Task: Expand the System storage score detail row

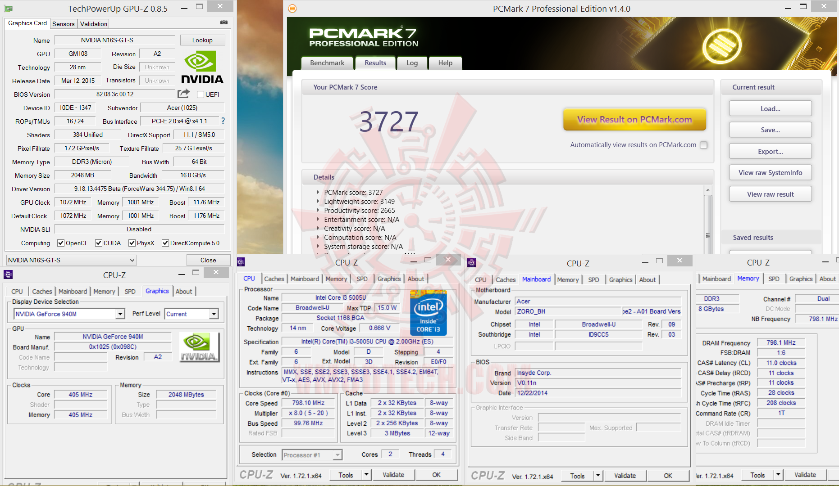Action: pos(319,247)
